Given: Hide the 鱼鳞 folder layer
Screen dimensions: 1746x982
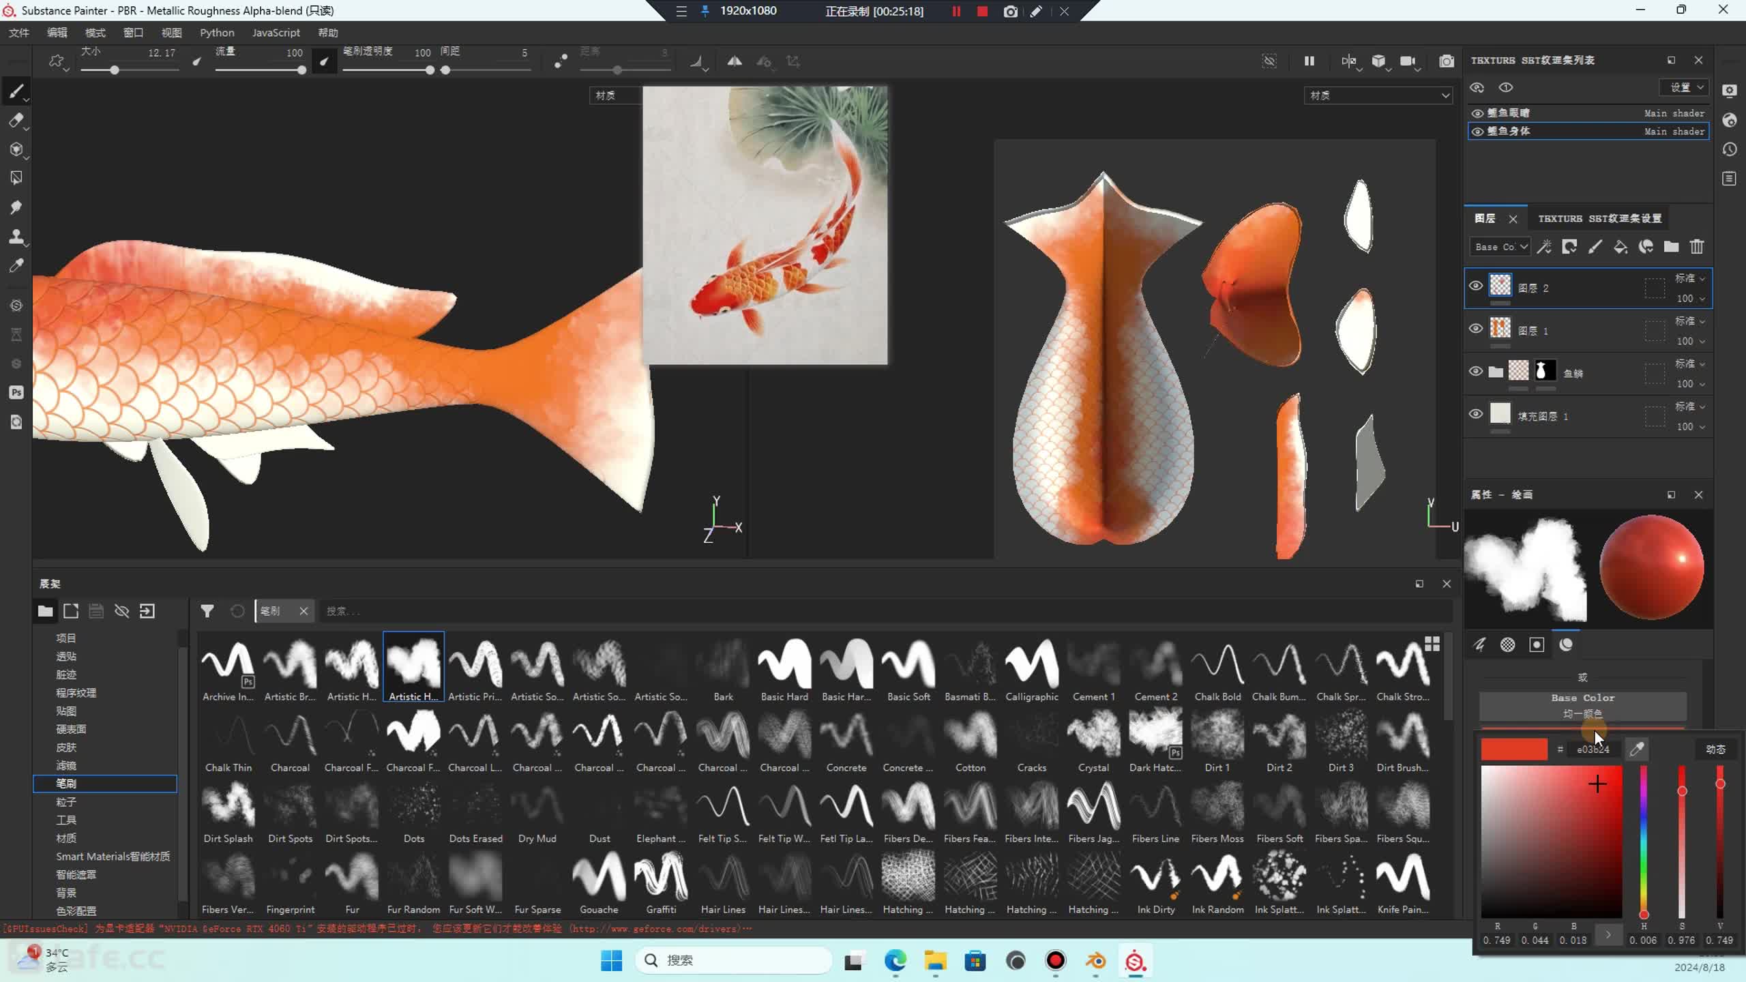Looking at the screenshot, I should click(x=1476, y=372).
